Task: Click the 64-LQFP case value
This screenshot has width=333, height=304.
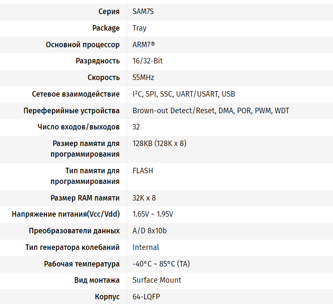Action: coord(146,297)
